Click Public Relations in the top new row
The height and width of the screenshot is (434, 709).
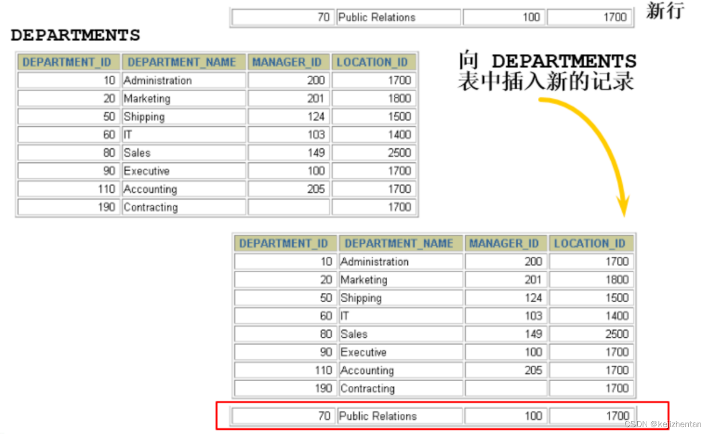coord(377,17)
